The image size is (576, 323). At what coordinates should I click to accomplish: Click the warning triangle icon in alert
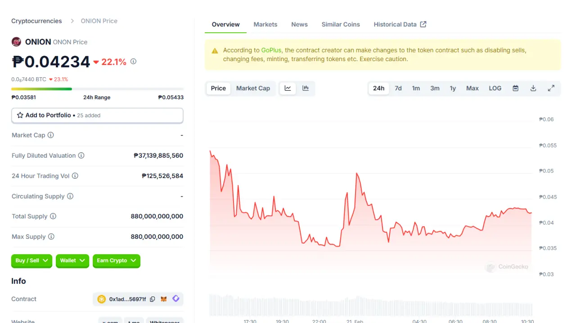click(215, 51)
